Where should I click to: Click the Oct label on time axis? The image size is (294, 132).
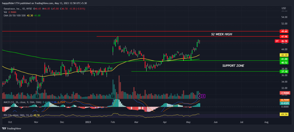[10, 122]
